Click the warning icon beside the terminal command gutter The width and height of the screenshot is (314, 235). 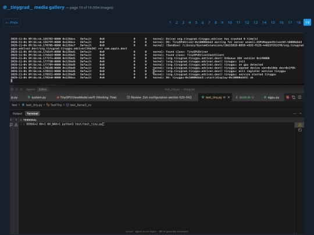coord(16,125)
